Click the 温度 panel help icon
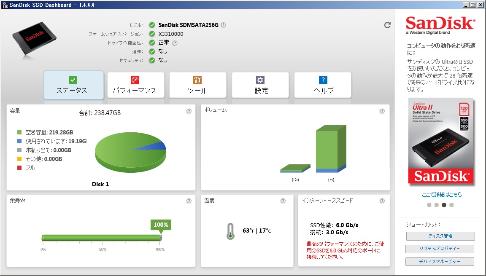Image resolution: width=486 pixels, height=276 pixels. tap(283, 201)
